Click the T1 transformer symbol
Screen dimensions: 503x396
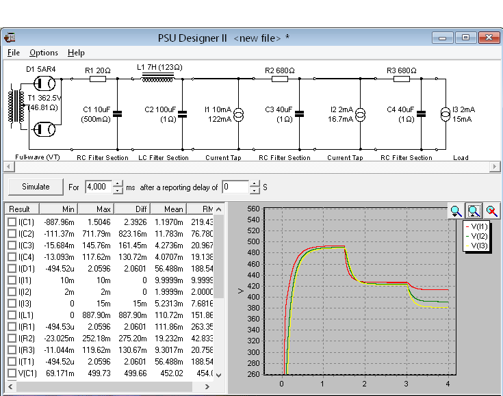click(x=16, y=107)
